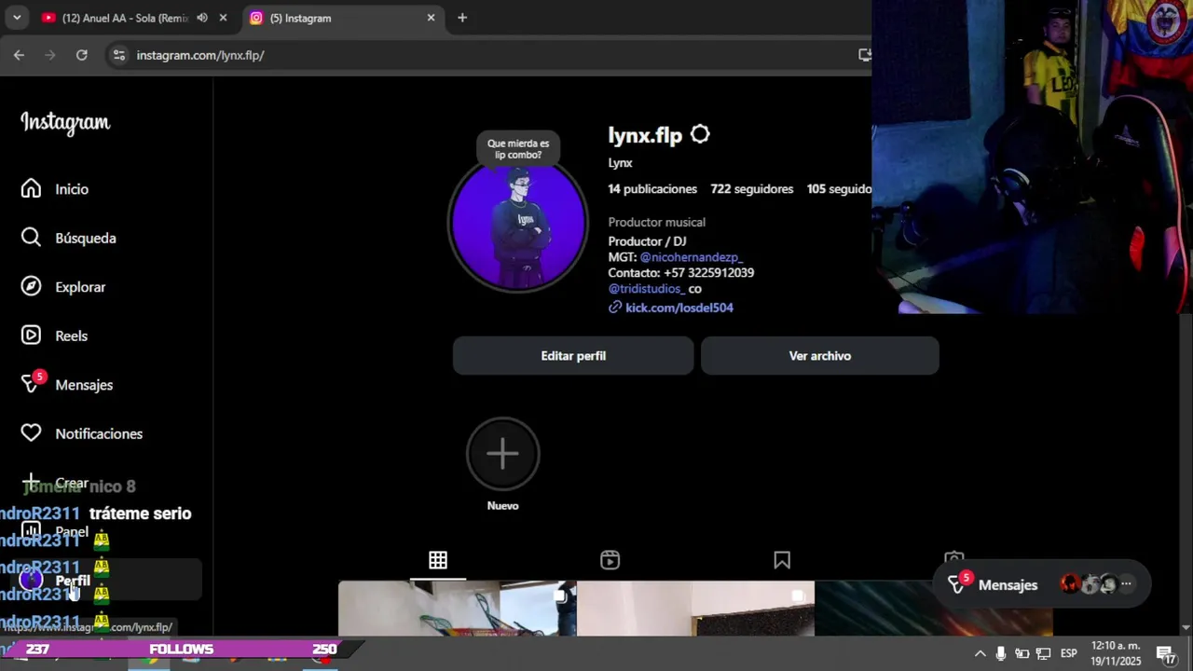1193x671 pixels.
Task: Select the saved bookmark tab icon
Action: click(x=782, y=560)
